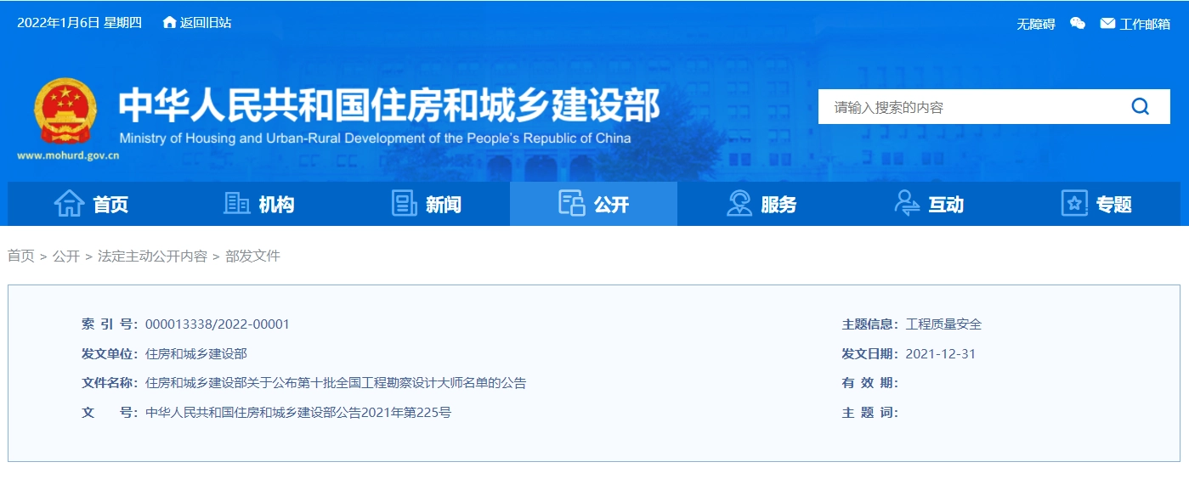Click the newspaper icon next to 新闻

pos(404,204)
